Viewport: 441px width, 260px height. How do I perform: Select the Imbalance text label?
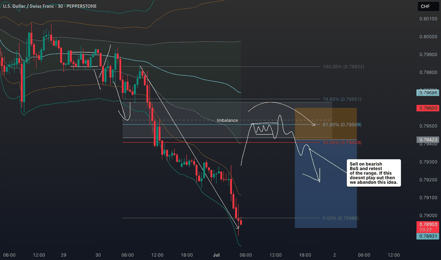click(x=227, y=120)
